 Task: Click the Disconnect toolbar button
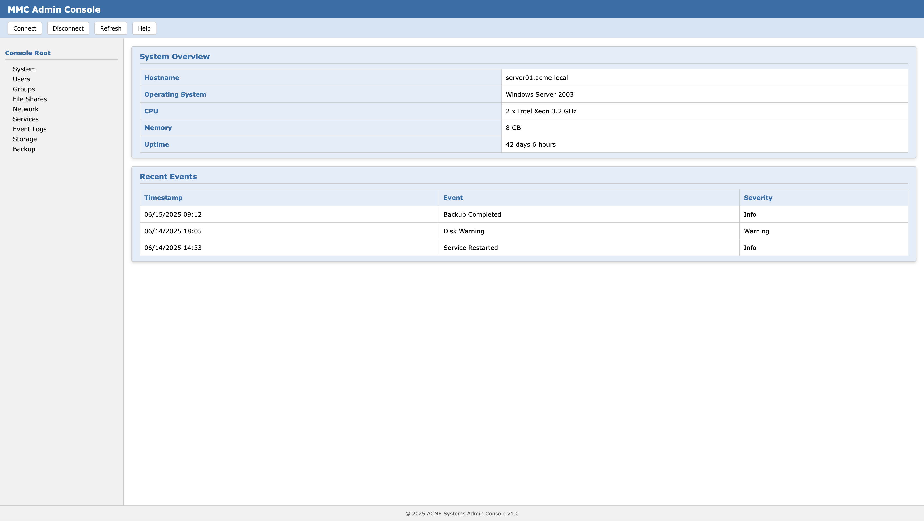(x=68, y=28)
